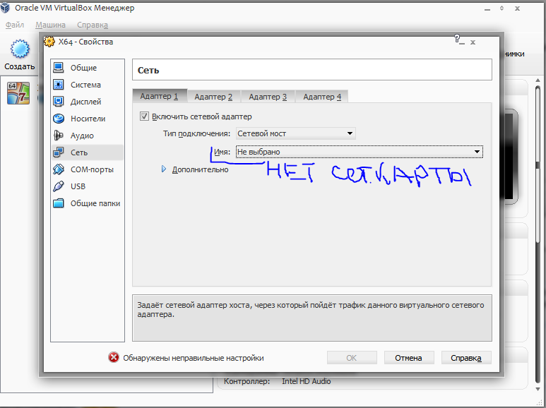This screenshot has height=408, width=546.
Task: Click the Общие monitor icon in sidebar
Action: 59,68
